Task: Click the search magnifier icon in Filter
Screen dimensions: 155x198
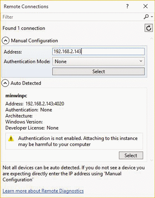Action: pos(146,17)
